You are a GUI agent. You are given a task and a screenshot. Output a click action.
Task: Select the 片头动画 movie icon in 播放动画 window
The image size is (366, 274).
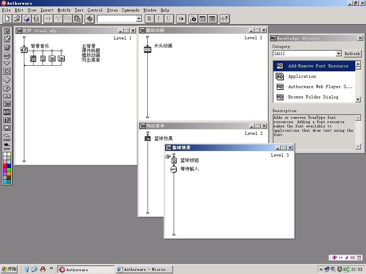[x=148, y=49]
